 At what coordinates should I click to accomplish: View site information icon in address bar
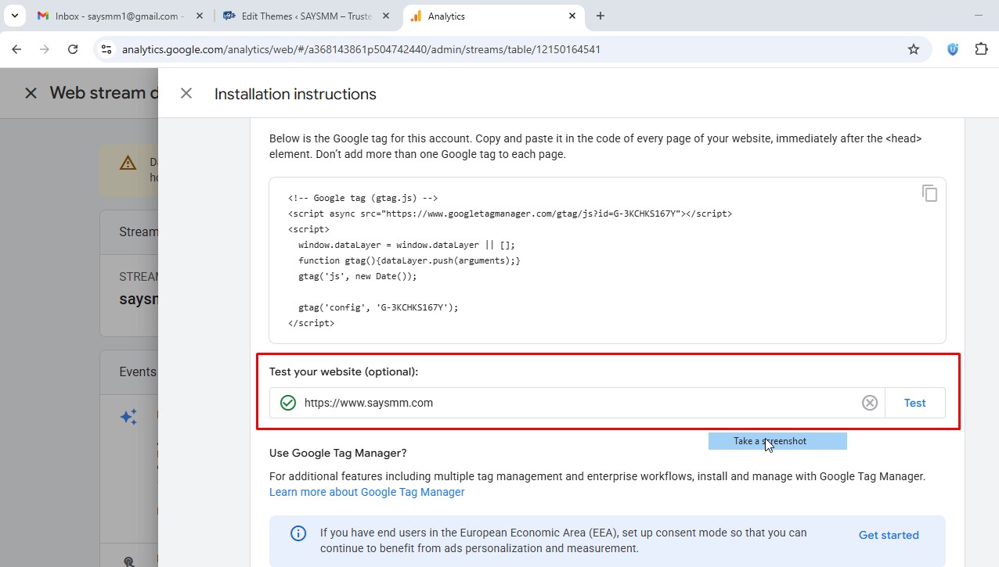[x=106, y=49]
